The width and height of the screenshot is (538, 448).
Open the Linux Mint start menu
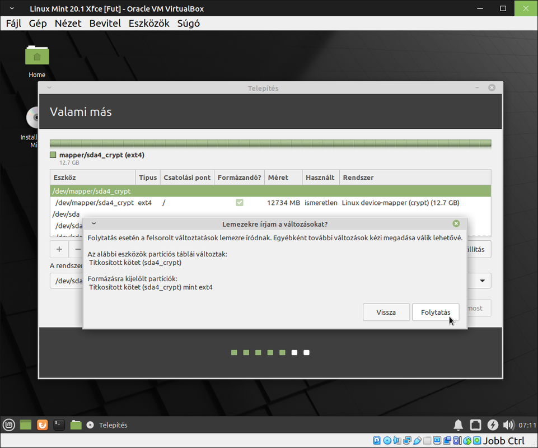pyautogui.click(x=9, y=425)
